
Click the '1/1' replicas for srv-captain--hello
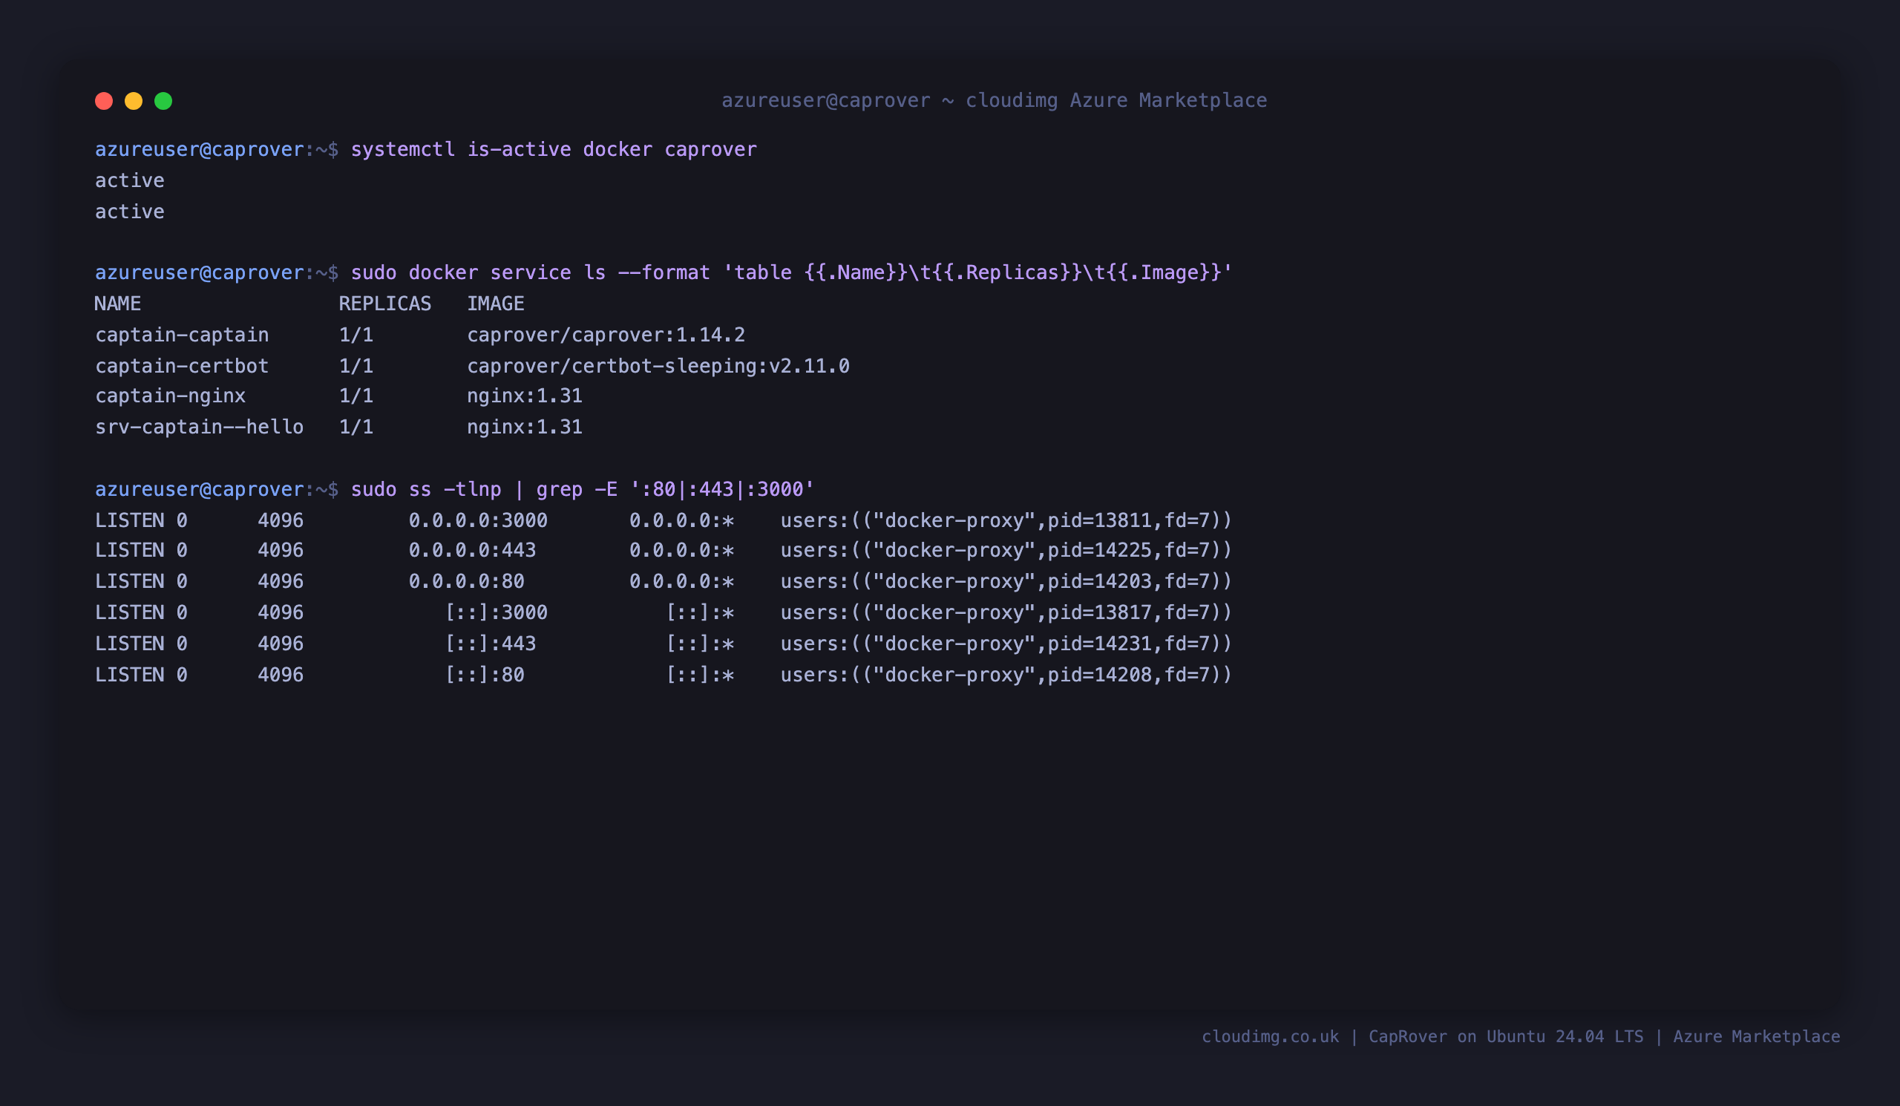tap(356, 427)
